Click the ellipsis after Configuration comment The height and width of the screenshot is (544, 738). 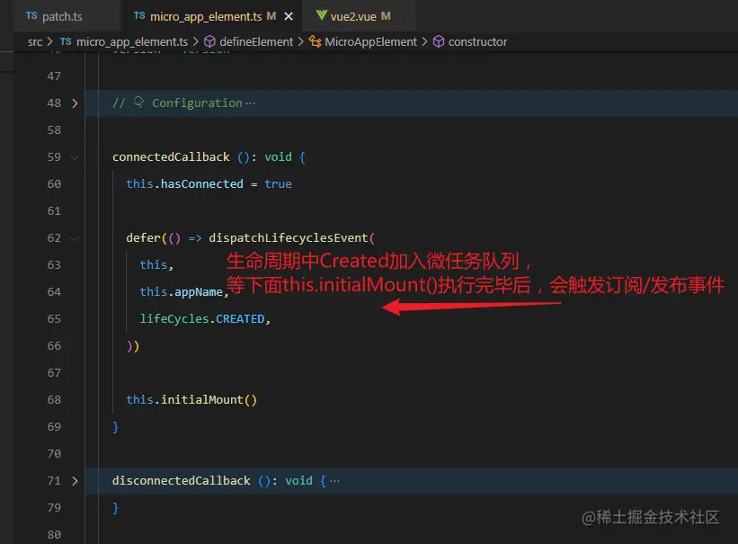click(251, 103)
